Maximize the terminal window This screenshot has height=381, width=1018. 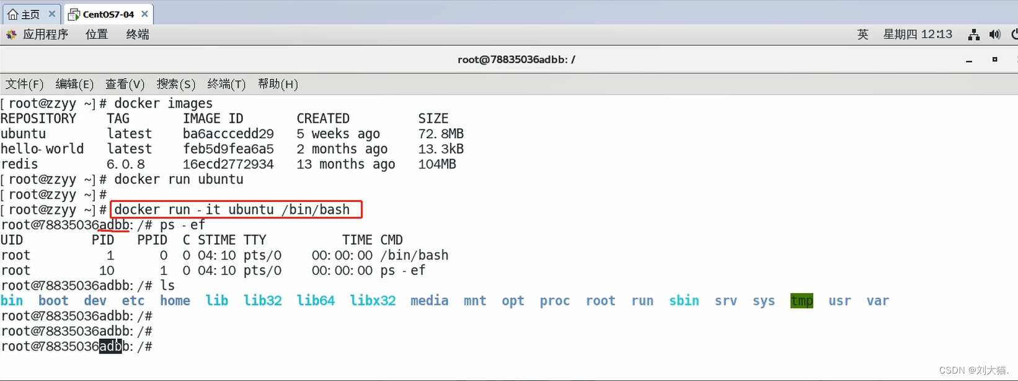(x=994, y=59)
